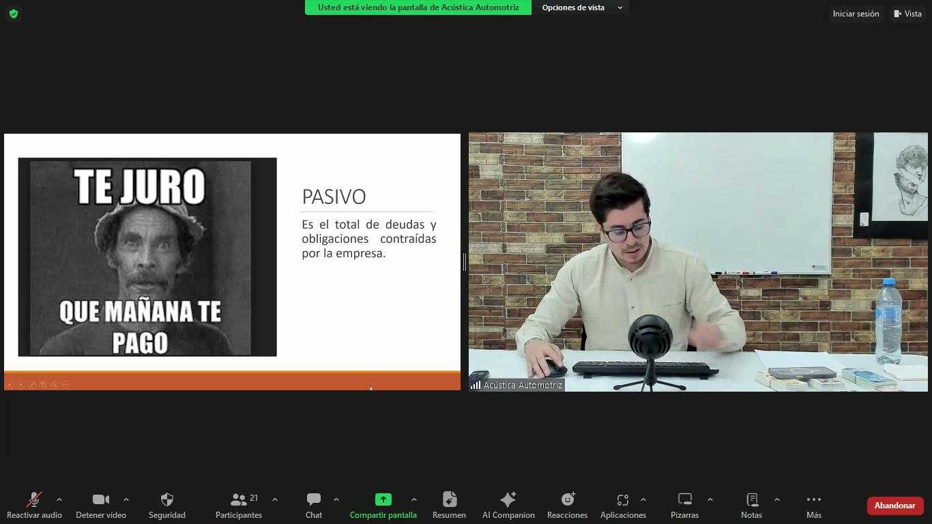This screenshot has width=932, height=524.
Task: Expand the Participantes options arrow
Action: [274, 500]
